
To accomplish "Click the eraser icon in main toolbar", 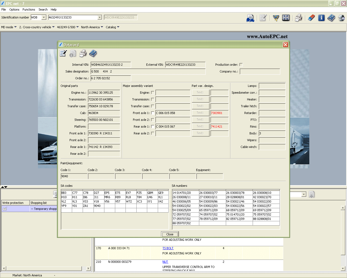I will coord(311,18).
